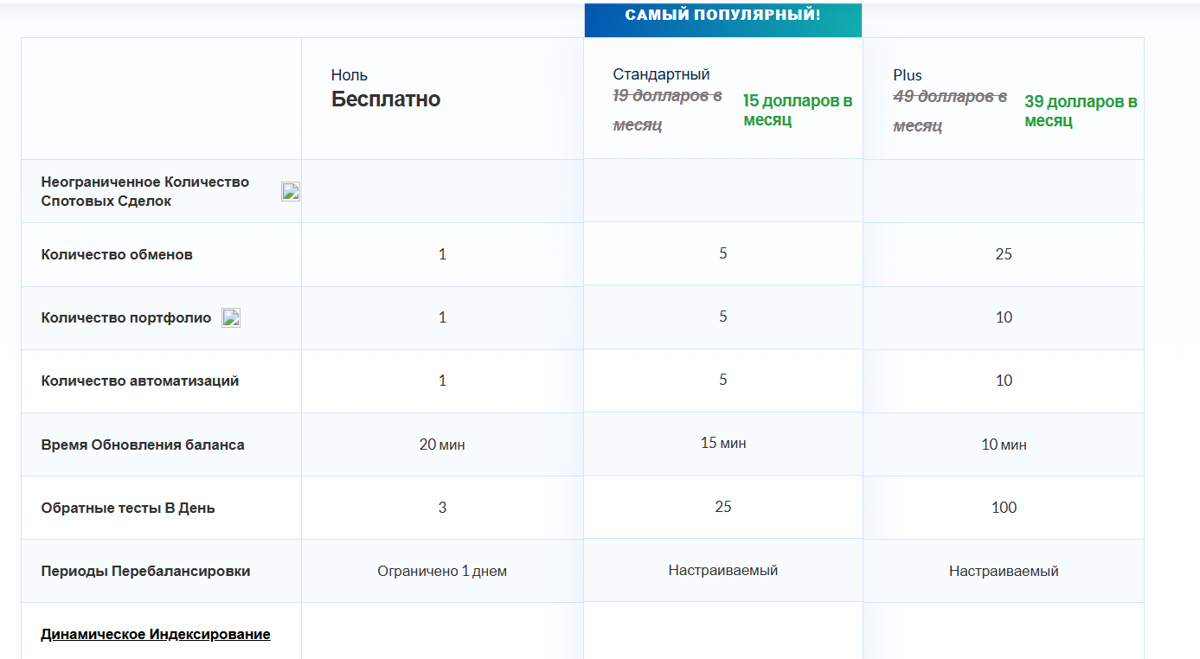The height and width of the screenshot is (659, 1200).
Task: Click the crossed-out 19 долларов в месяц price
Action: pos(667,111)
